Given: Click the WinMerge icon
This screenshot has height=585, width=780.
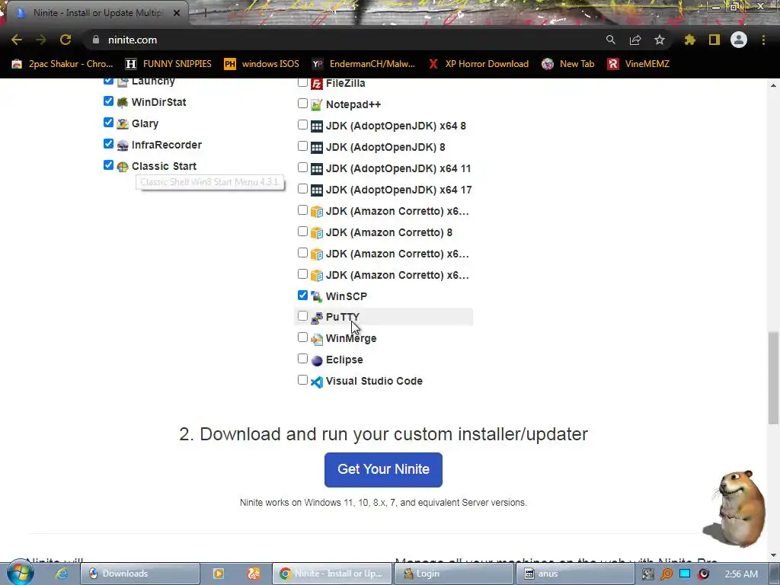Looking at the screenshot, I should tap(317, 339).
